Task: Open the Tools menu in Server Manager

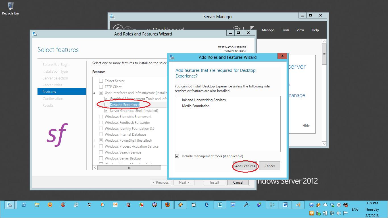Action: pyautogui.click(x=285, y=30)
